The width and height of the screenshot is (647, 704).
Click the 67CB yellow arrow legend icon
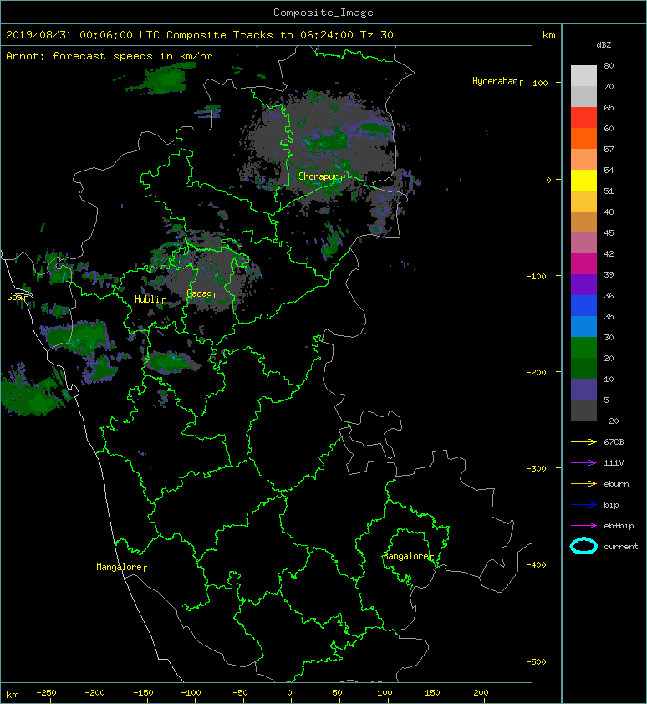point(583,441)
